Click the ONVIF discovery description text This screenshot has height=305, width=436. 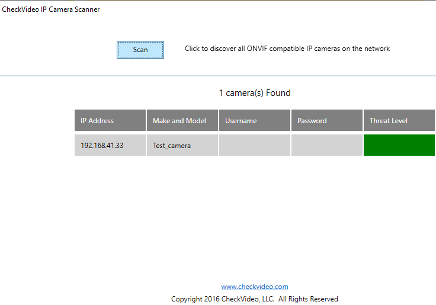tap(287, 49)
